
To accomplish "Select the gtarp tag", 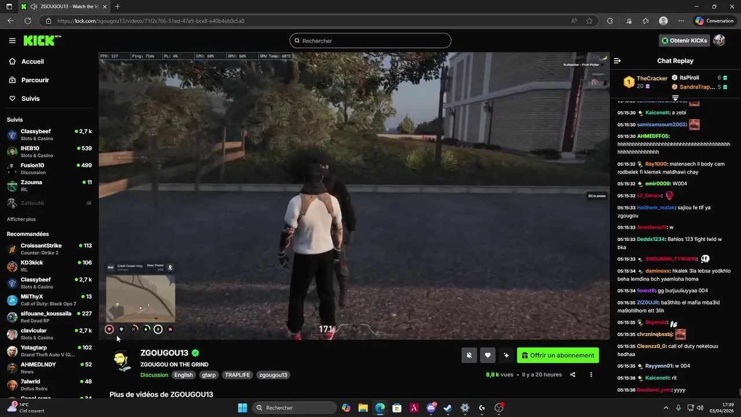I will [x=209, y=375].
